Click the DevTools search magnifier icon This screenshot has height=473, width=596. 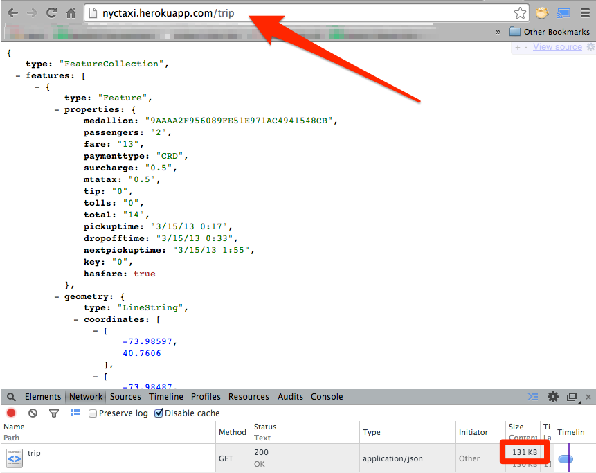click(11, 397)
